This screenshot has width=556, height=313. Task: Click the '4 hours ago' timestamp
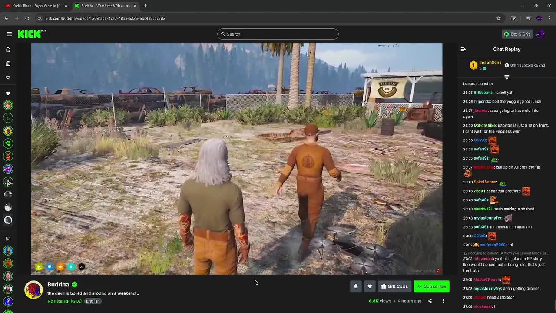click(x=410, y=301)
